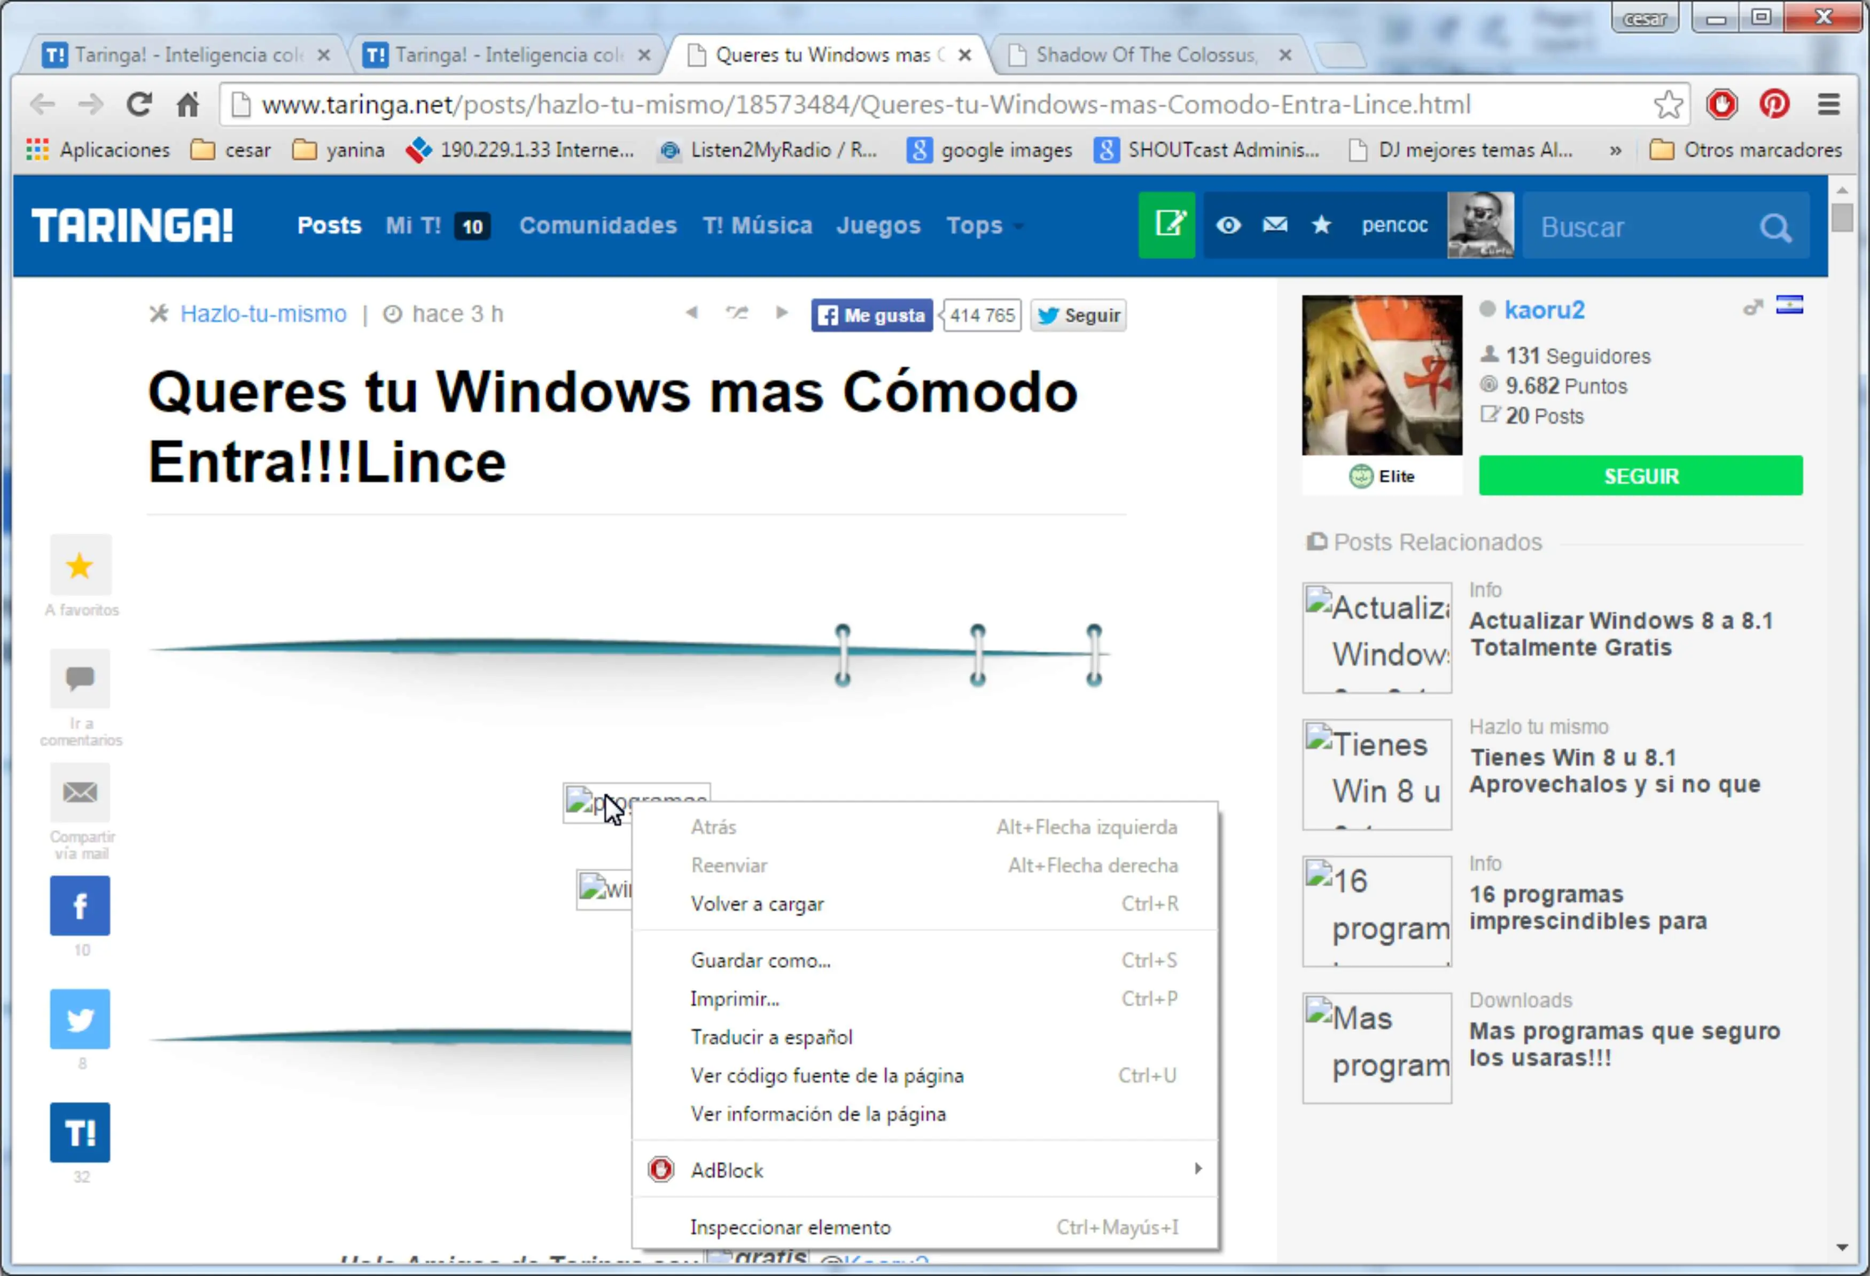Choose Imprimir... from context menu

pyautogui.click(x=924, y=998)
